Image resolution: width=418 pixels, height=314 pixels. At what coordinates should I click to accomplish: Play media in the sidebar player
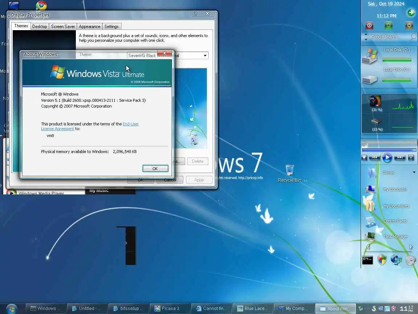click(387, 158)
